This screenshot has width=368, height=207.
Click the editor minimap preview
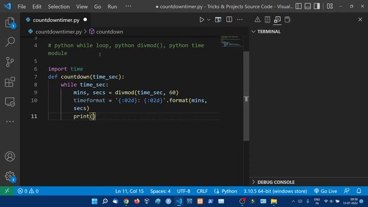click(x=231, y=41)
